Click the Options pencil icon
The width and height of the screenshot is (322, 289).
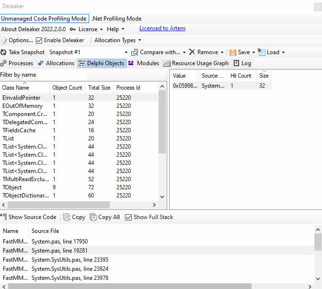pos(3,40)
